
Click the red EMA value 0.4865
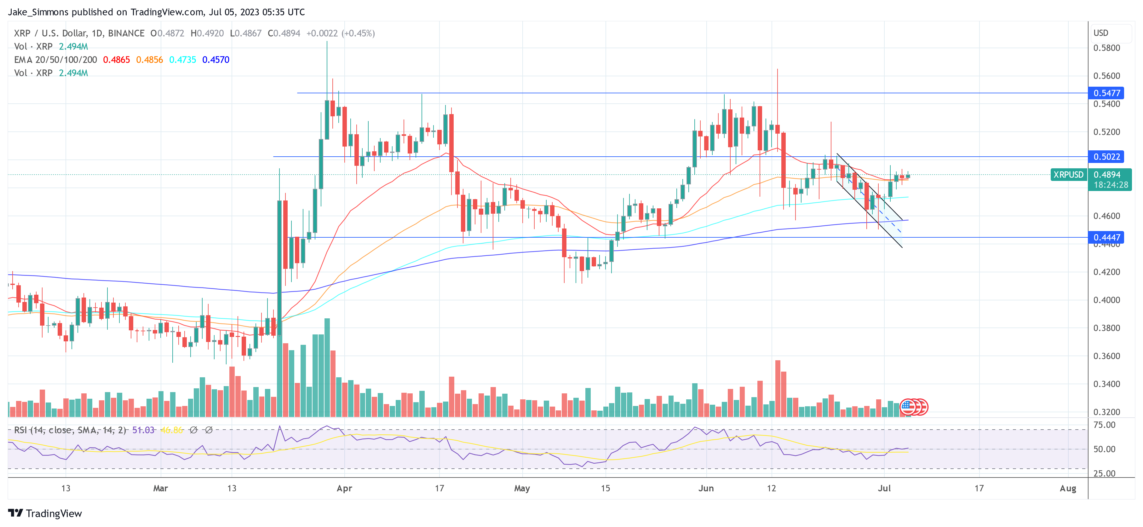point(116,60)
